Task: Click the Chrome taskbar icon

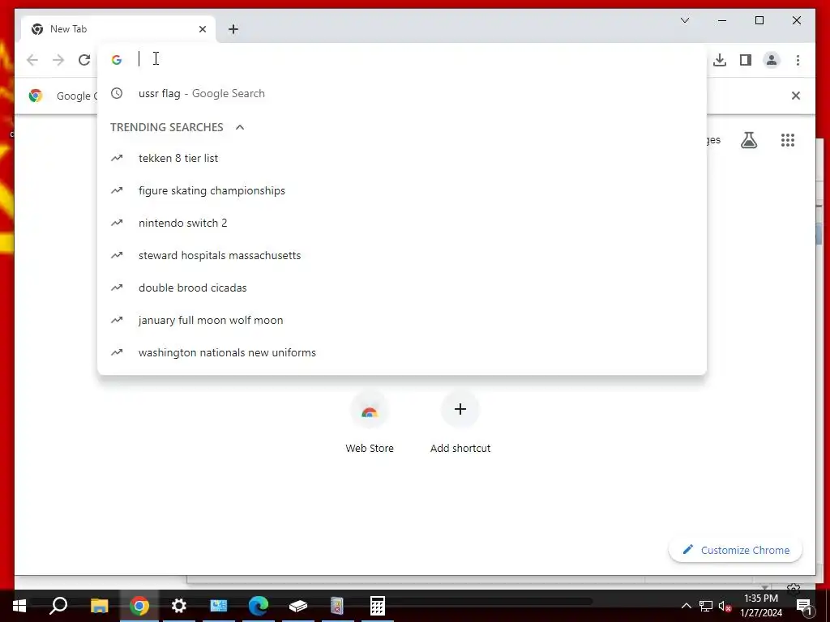Action: click(x=139, y=606)
